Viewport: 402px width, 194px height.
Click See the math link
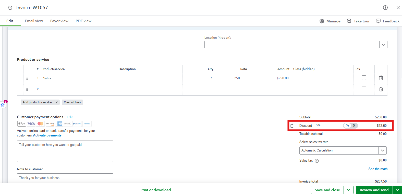pos(378,169)
